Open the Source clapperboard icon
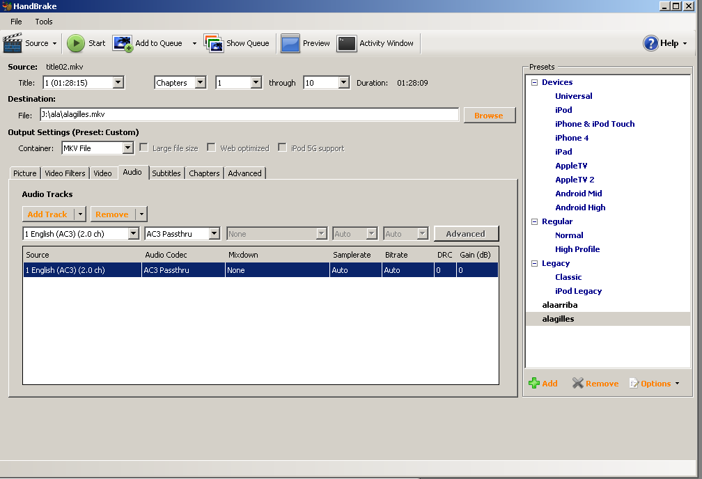 click(12, 43)
